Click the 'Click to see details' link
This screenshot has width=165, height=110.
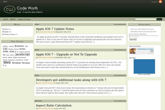pos(144,75)
